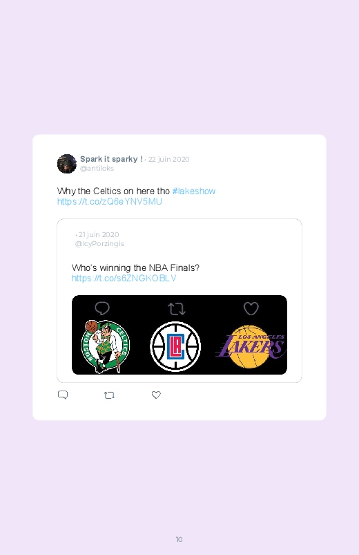Click the 21 juin 2020 quoted tweet date

[99, 235]
